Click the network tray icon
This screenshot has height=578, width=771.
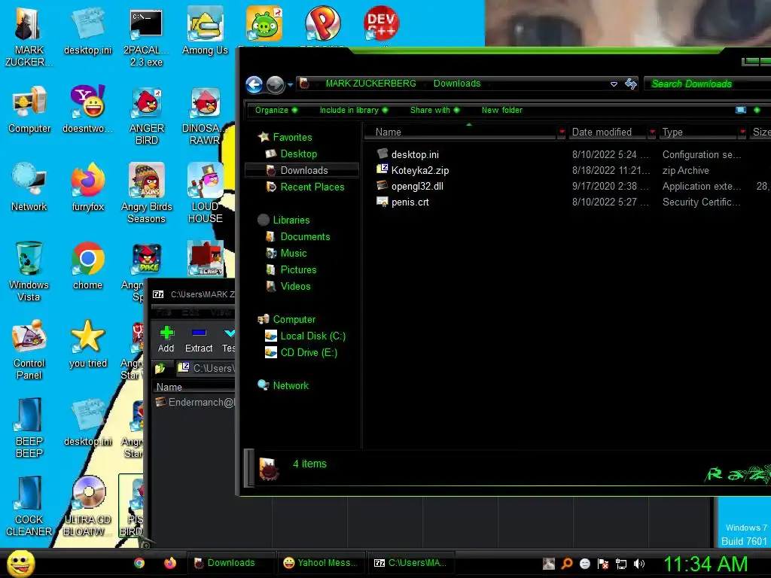tap(621, 564)
